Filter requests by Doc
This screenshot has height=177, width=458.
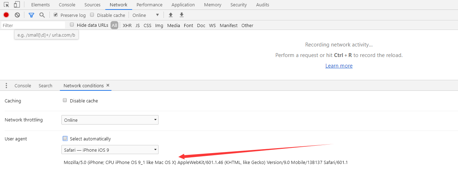[x=201, y=25]
